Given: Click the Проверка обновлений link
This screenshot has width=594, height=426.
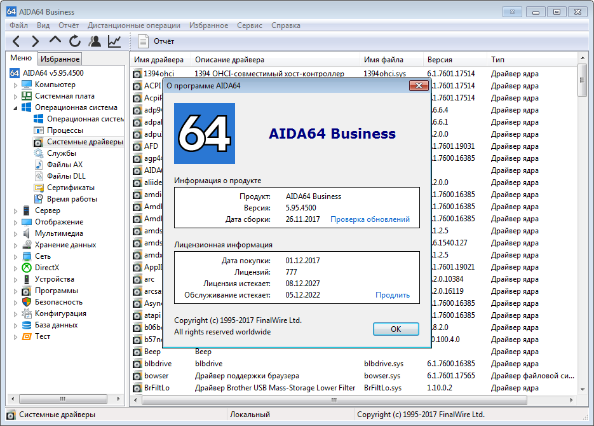Looking at the screenshot, I should [x=370, y=219].
